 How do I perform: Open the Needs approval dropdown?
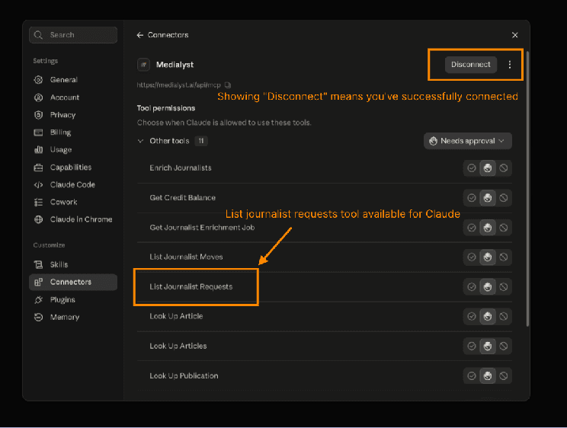468,141
